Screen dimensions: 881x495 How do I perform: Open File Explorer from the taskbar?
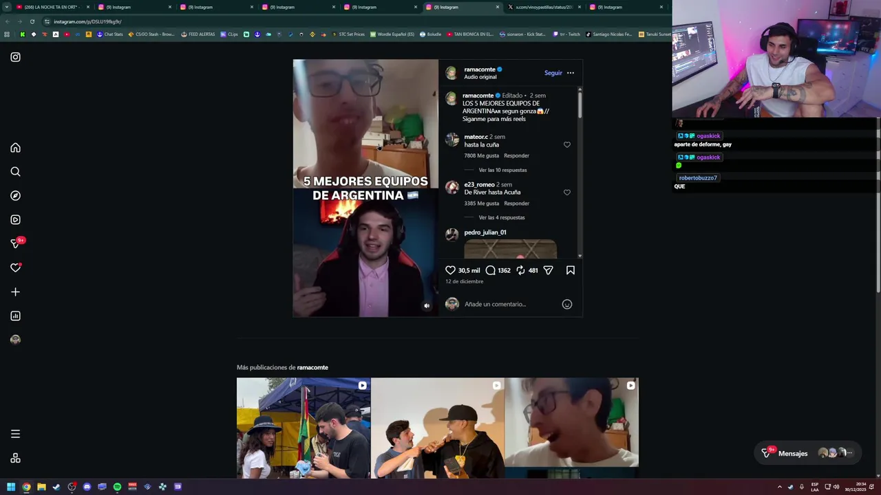point(41,487)
